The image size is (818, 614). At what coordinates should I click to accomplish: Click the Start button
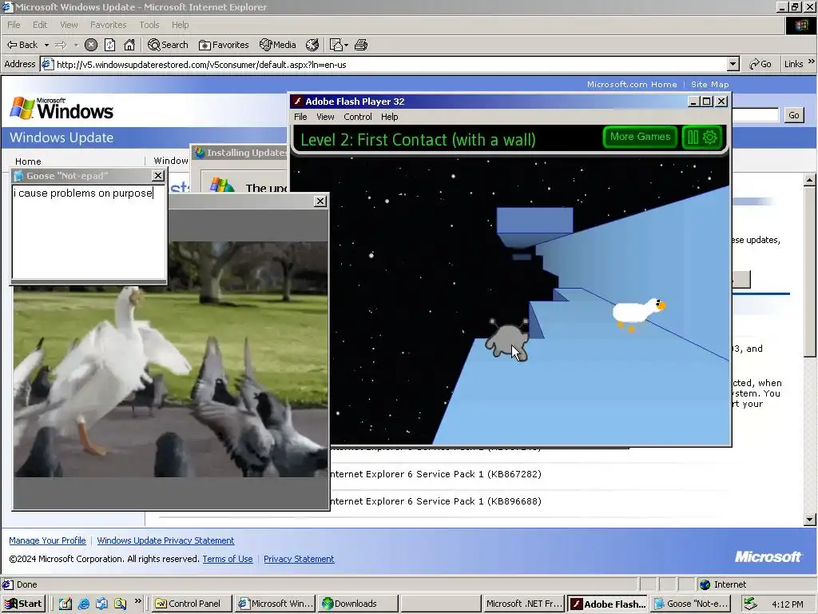[23, 604]
